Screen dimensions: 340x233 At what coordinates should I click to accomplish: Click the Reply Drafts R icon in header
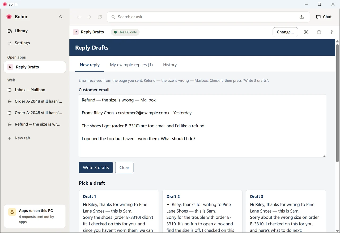click(76, 32)
